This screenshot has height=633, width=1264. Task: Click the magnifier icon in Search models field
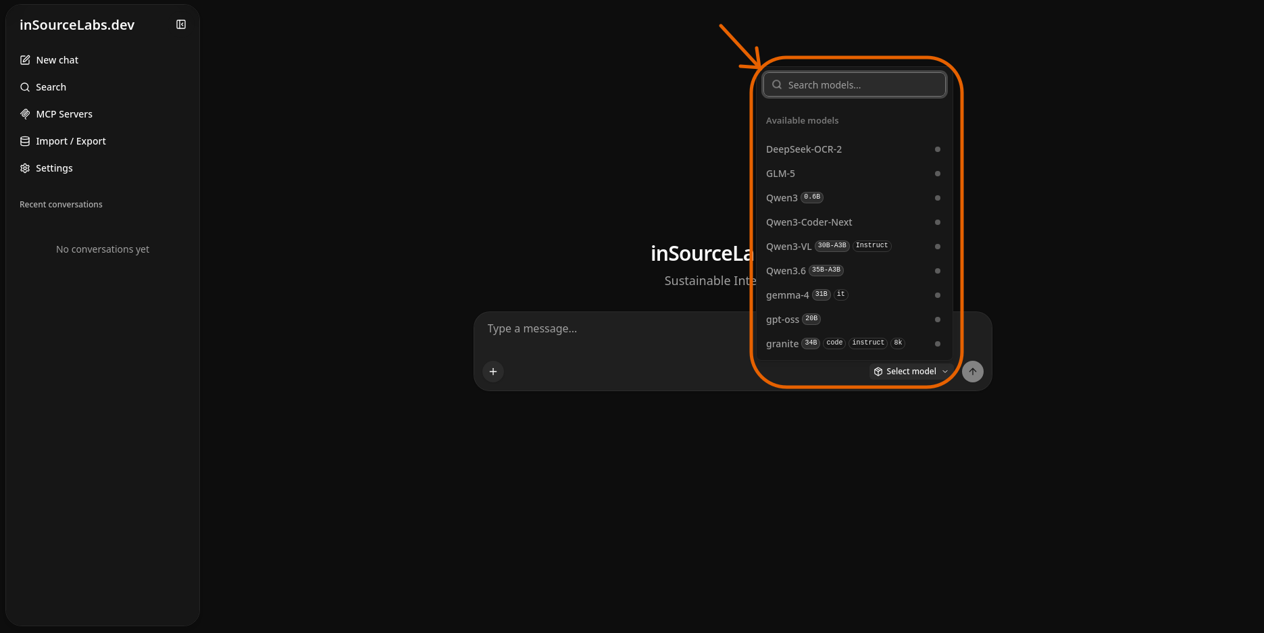pyautogui.click(x=777, y=84)
